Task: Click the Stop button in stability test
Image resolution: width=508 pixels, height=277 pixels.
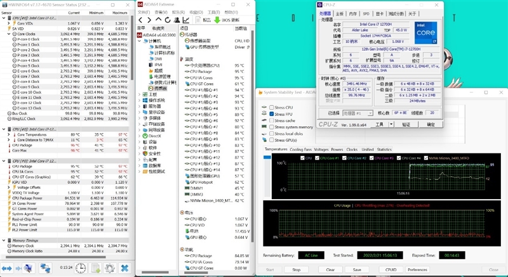Action: [296, 269]
